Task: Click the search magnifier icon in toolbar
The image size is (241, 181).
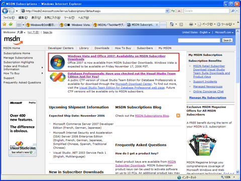Action: tap(232, 11)
